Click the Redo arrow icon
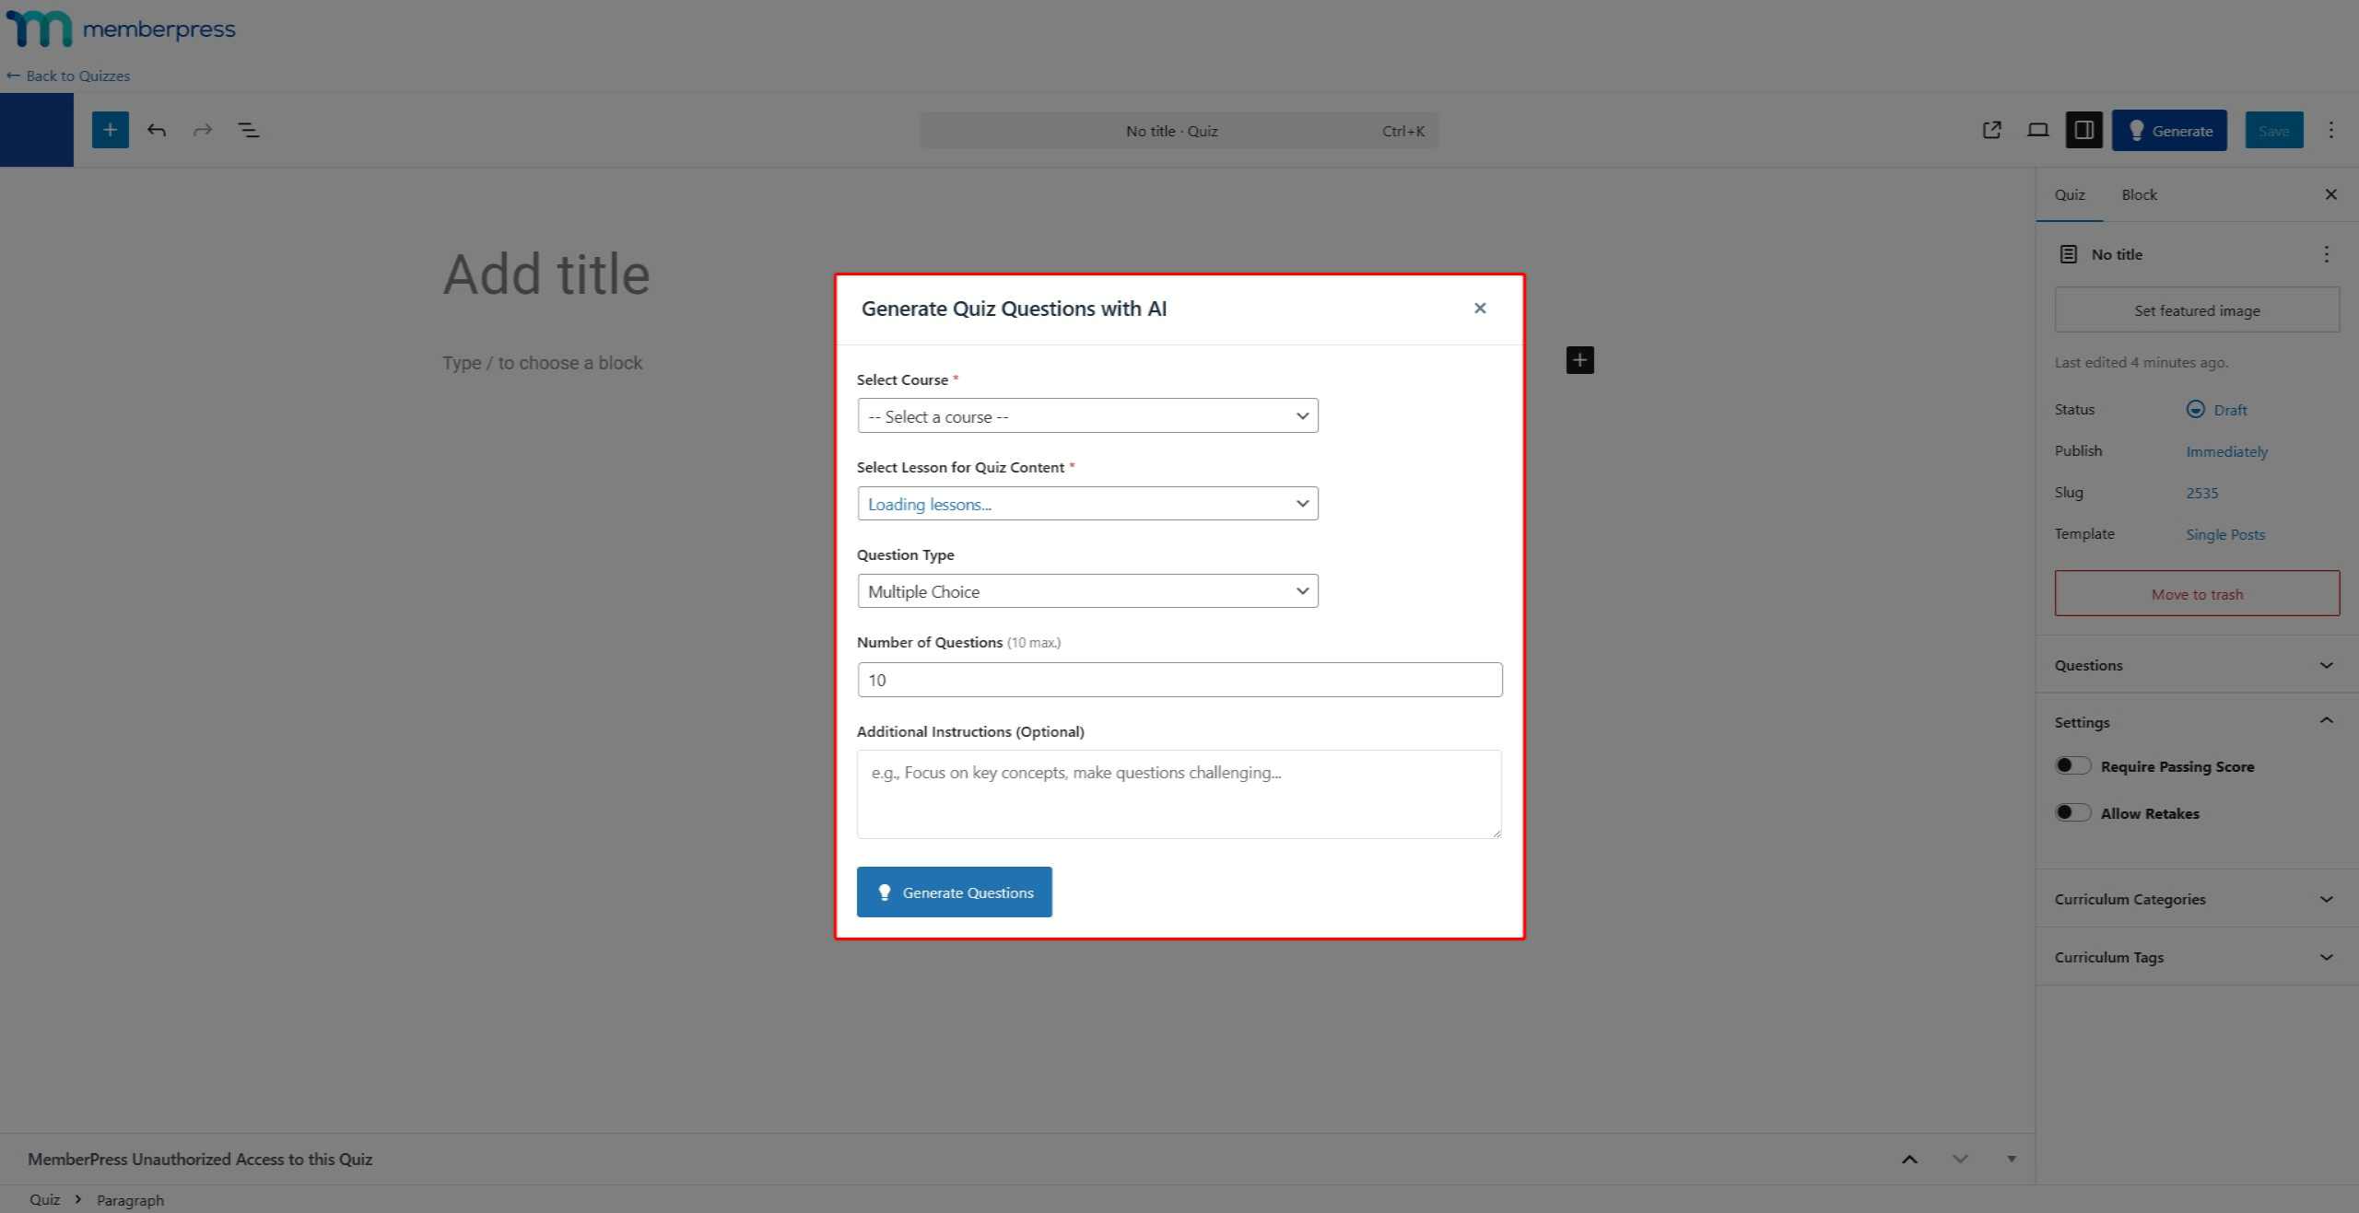The image size is (2359, 1213). (202, 130)
